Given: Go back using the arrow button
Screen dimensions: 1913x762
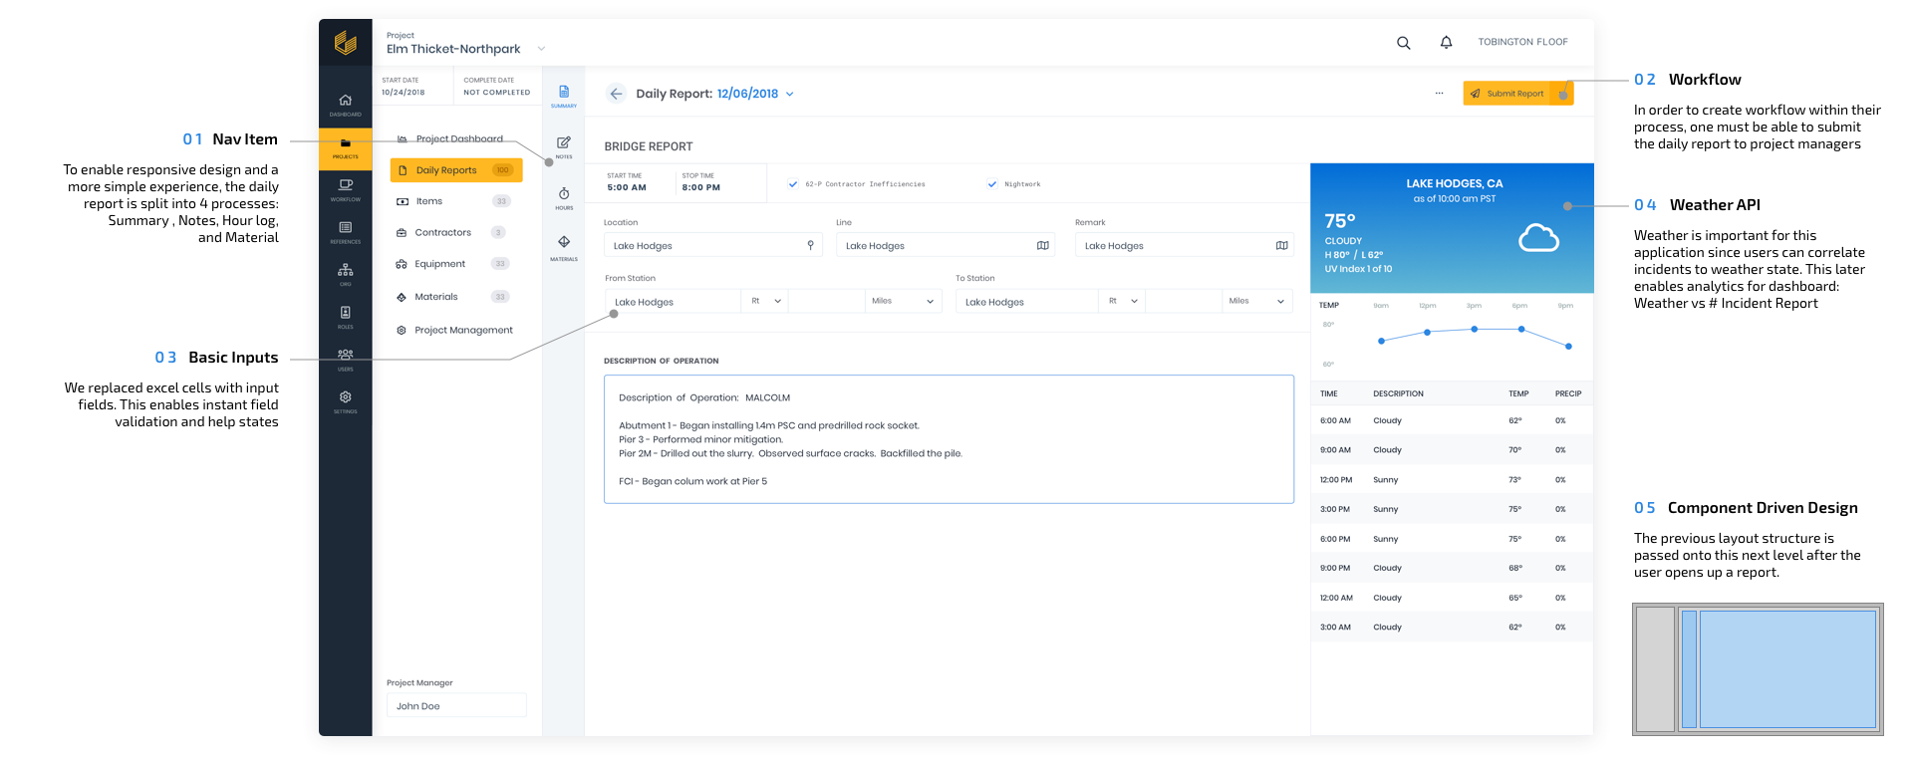Looking at the screenshot, I should [x=616, y=94].
